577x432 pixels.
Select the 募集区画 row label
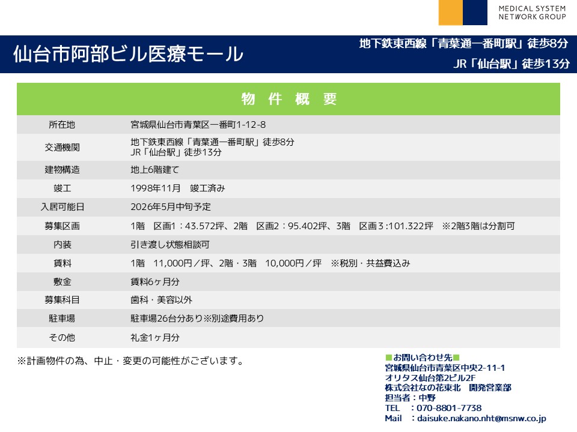click(62, 226)
